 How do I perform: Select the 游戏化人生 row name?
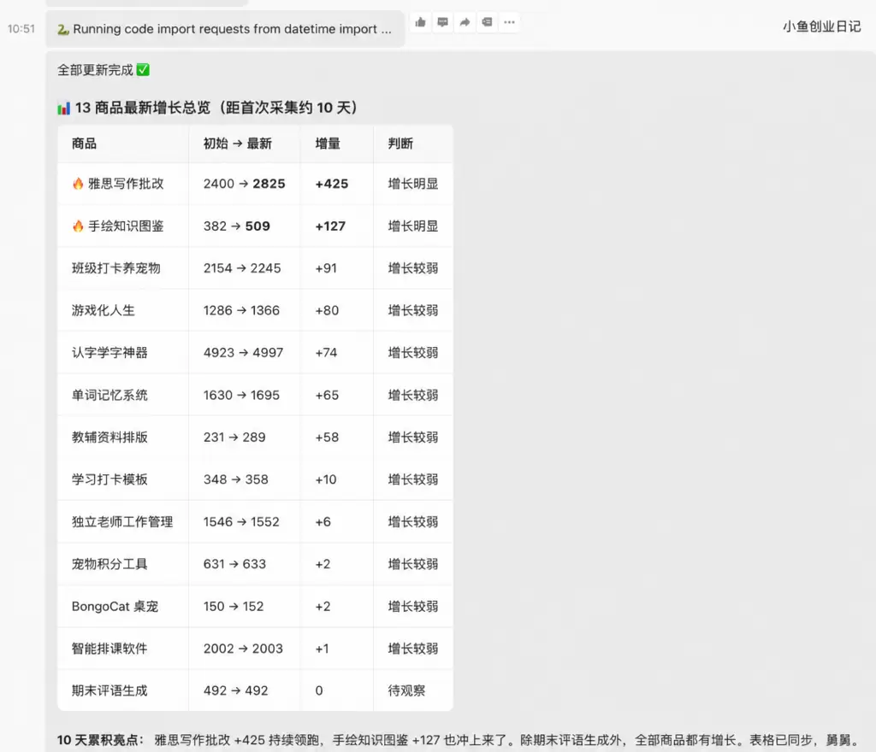104,310
